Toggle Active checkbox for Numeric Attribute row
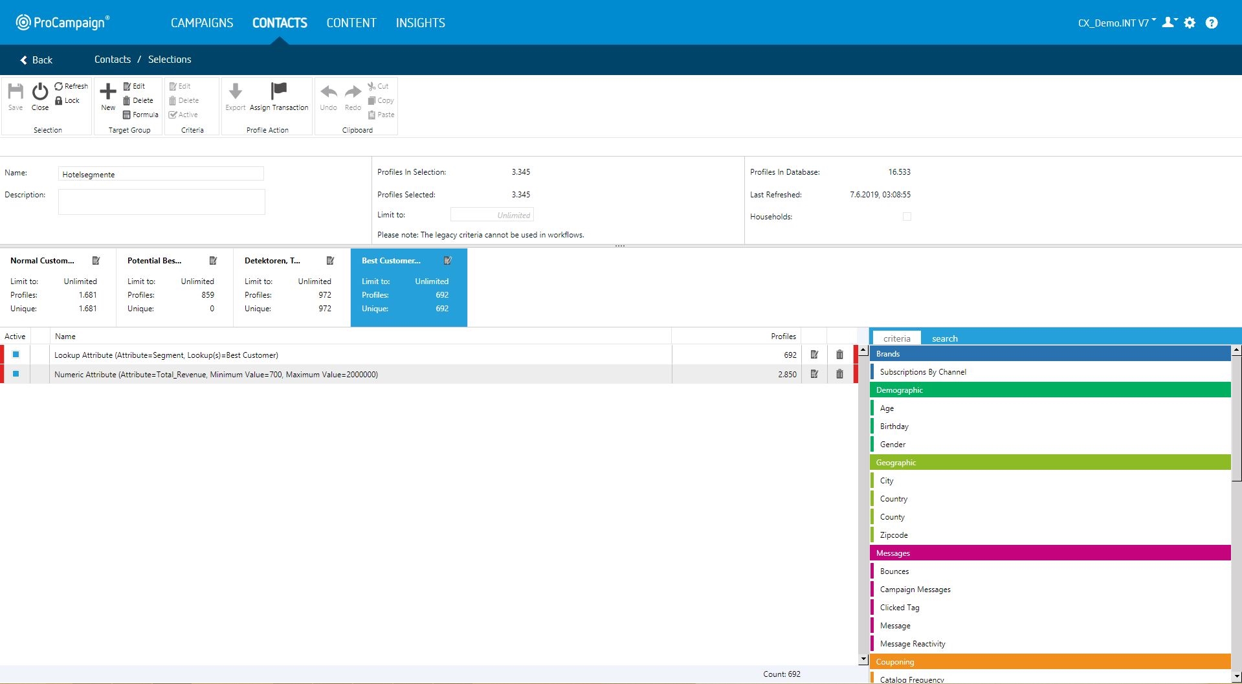Viewport: 1242px width, 684px height. tap(16, 374)
